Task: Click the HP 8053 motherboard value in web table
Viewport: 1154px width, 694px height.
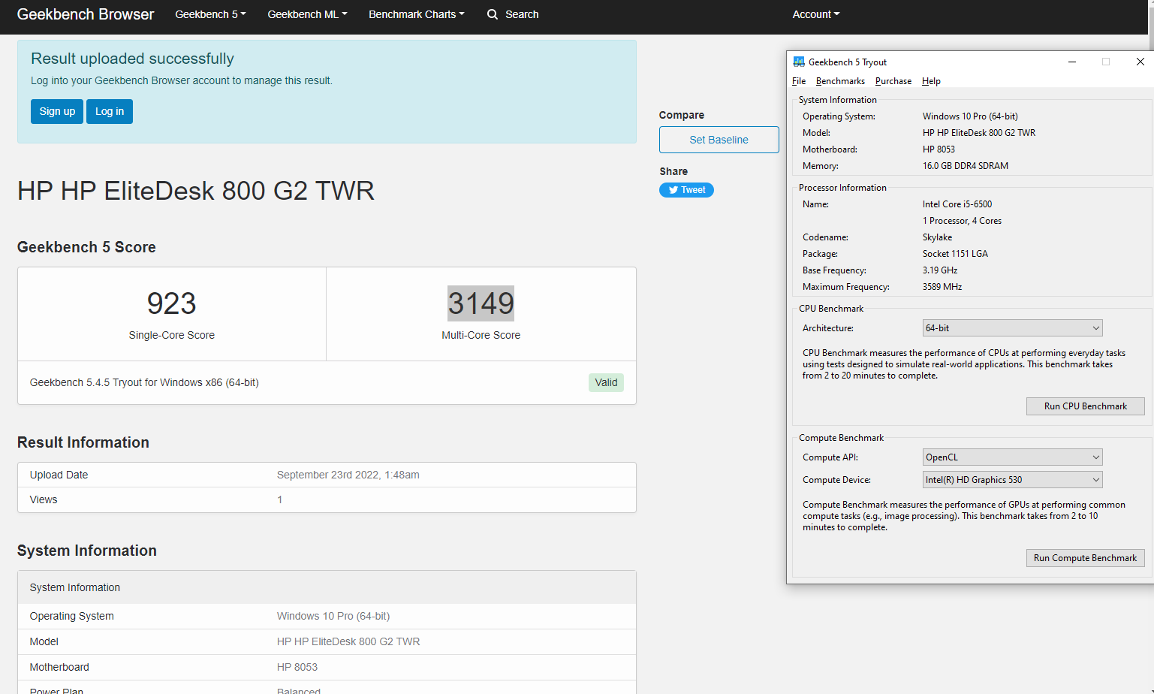Action: tap(297, 667)
